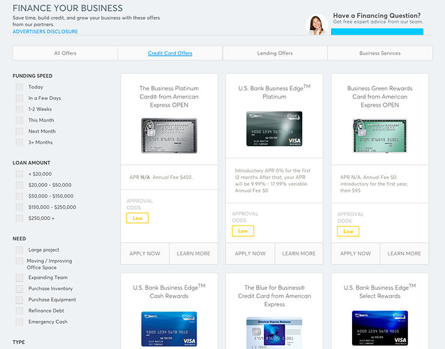445x349 pixels.
Task: Open the All Offers tab
Action: 65,53
